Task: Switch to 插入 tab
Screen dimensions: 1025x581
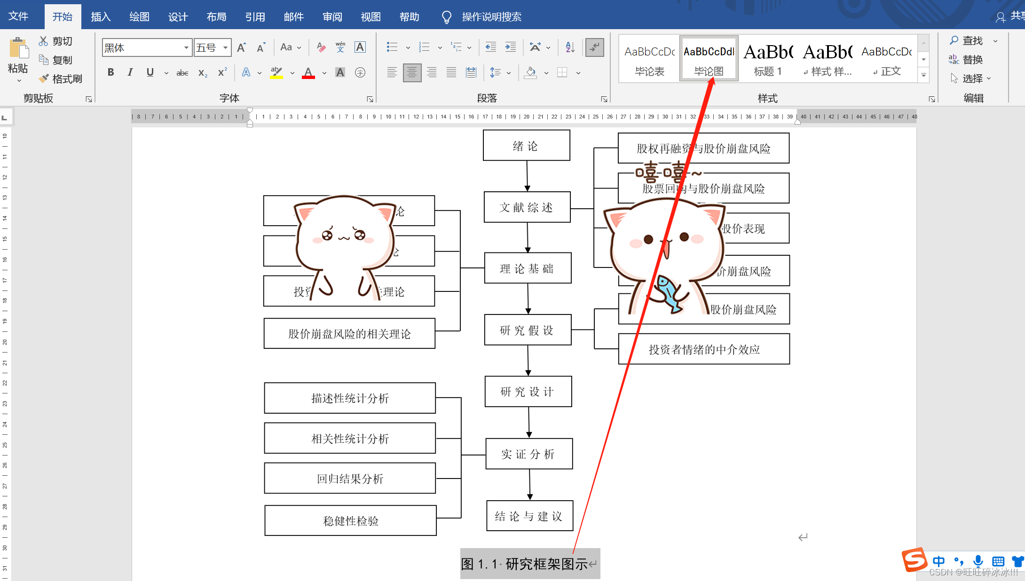Action: coord(101,17)
